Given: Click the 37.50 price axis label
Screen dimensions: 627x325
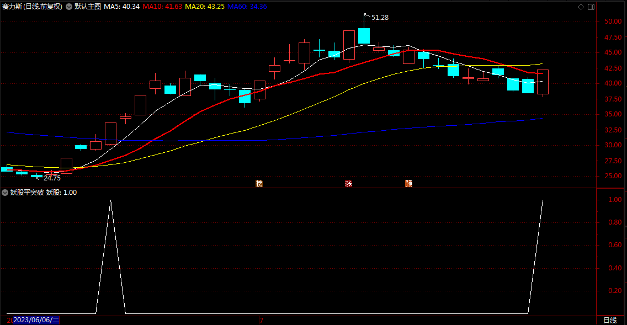Looking at the screenshot, I should coord(613,99).
